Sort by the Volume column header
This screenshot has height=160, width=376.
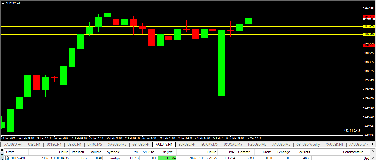pyautogui.click(x=96, y=152)
